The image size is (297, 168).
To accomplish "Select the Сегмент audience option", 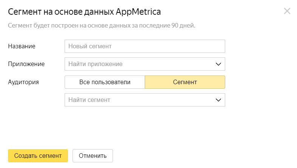I will coord(185,82).
